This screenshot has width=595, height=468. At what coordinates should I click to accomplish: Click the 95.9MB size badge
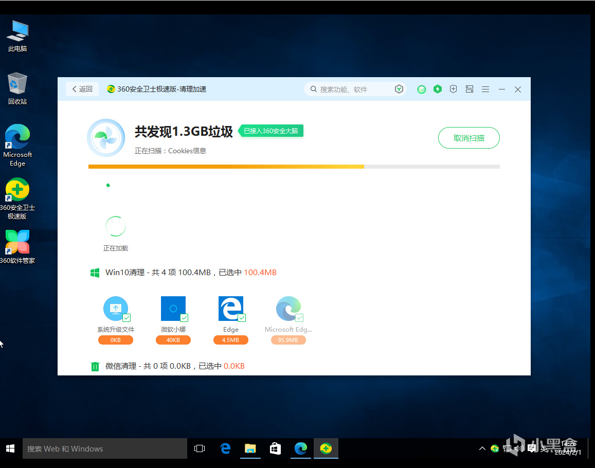[289, 340]
